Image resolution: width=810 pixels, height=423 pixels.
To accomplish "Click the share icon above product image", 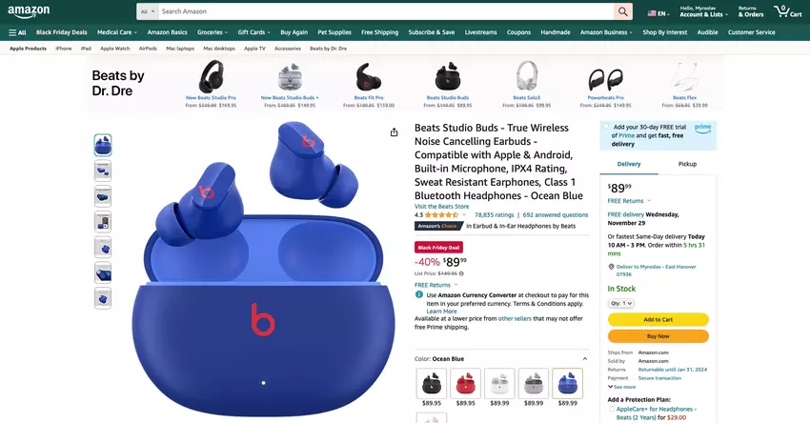I will coord(395,132).
